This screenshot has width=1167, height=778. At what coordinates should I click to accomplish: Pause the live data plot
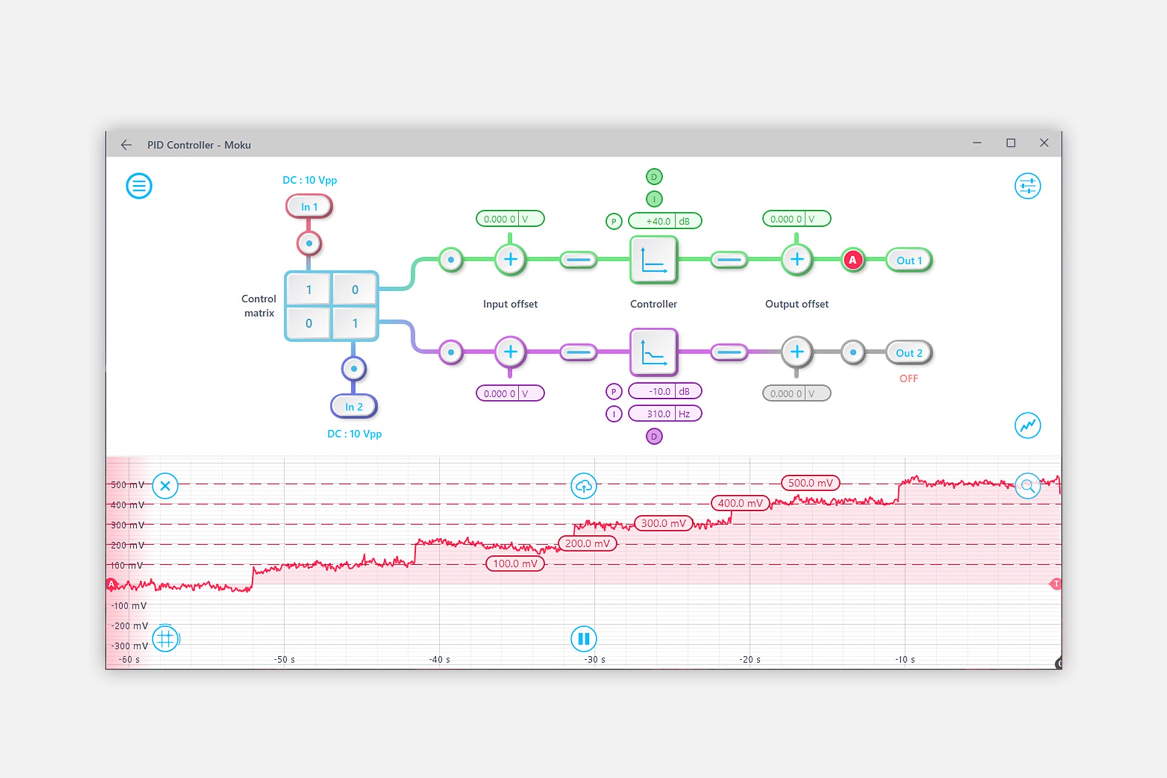(583, 639)
